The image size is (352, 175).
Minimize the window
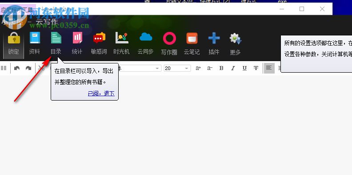282,9
